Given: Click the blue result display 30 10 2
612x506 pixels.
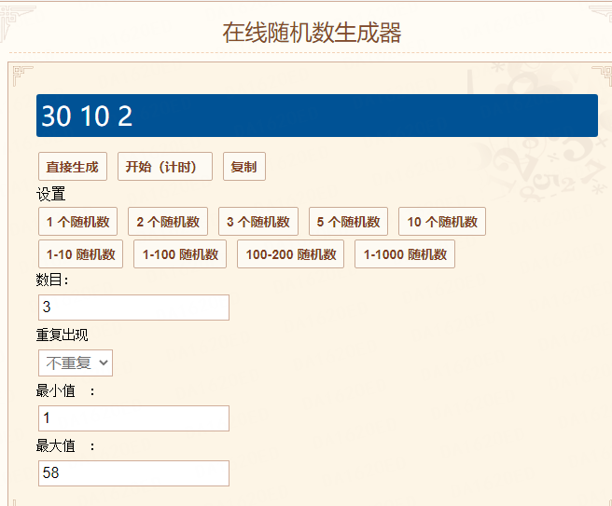Looking at the screenshot, I should pyautogui.click(x=317, y=116).
